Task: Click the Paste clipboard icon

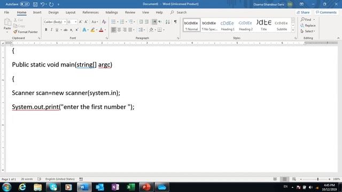Action: [7, 22]
